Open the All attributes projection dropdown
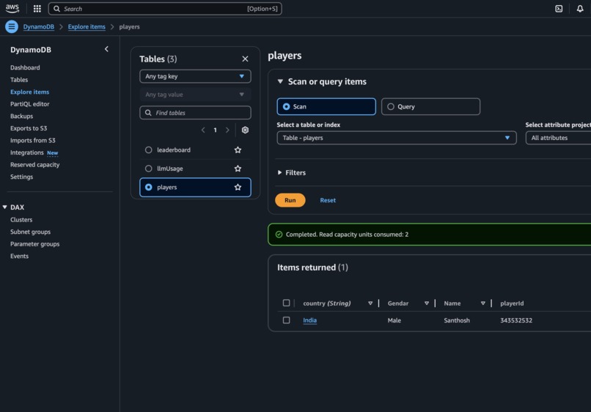Image resolution: width=591 pixels, height=412 pixels. [558, 138]
